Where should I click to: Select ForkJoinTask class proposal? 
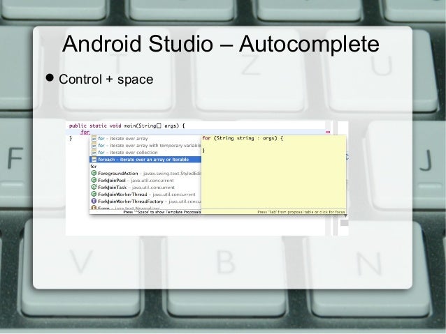tap(145, 188)
